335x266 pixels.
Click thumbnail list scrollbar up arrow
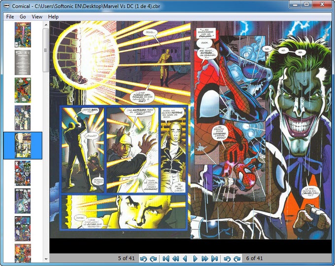click(46, 25)
